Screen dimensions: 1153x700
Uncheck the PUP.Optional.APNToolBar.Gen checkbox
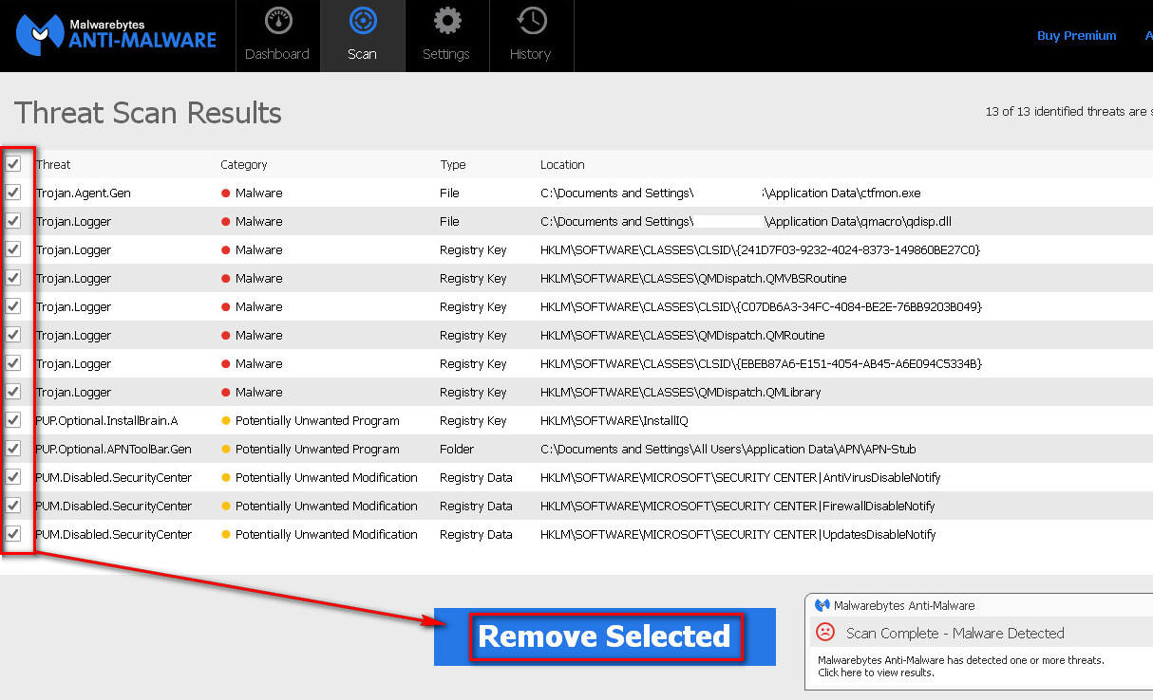pos(13,449)
